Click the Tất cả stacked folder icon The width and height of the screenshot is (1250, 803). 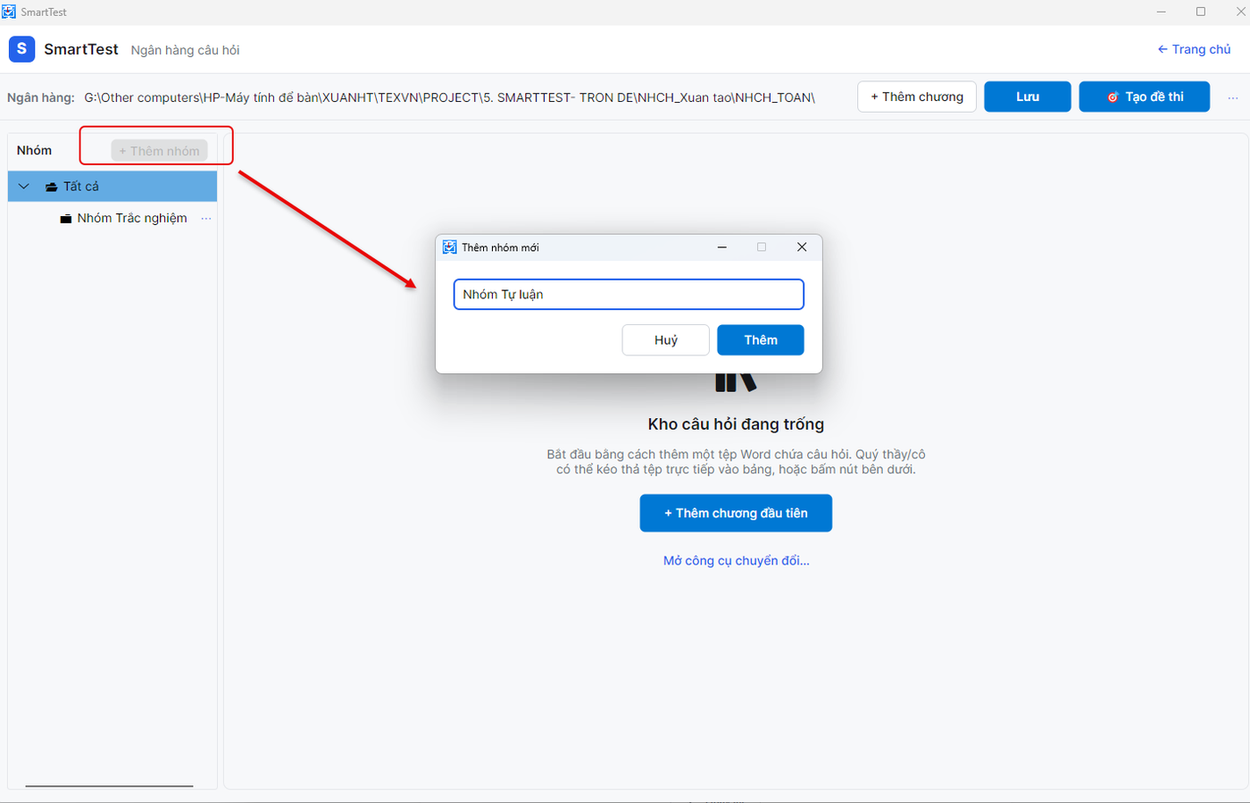(52, 187)
